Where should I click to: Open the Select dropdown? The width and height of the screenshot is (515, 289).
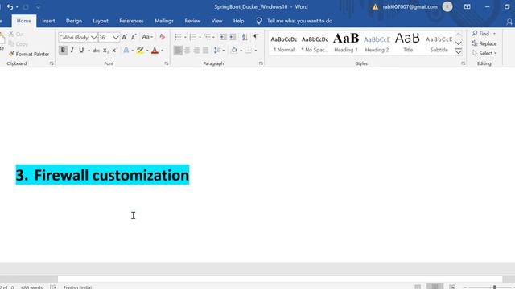[x=484, y=54]
